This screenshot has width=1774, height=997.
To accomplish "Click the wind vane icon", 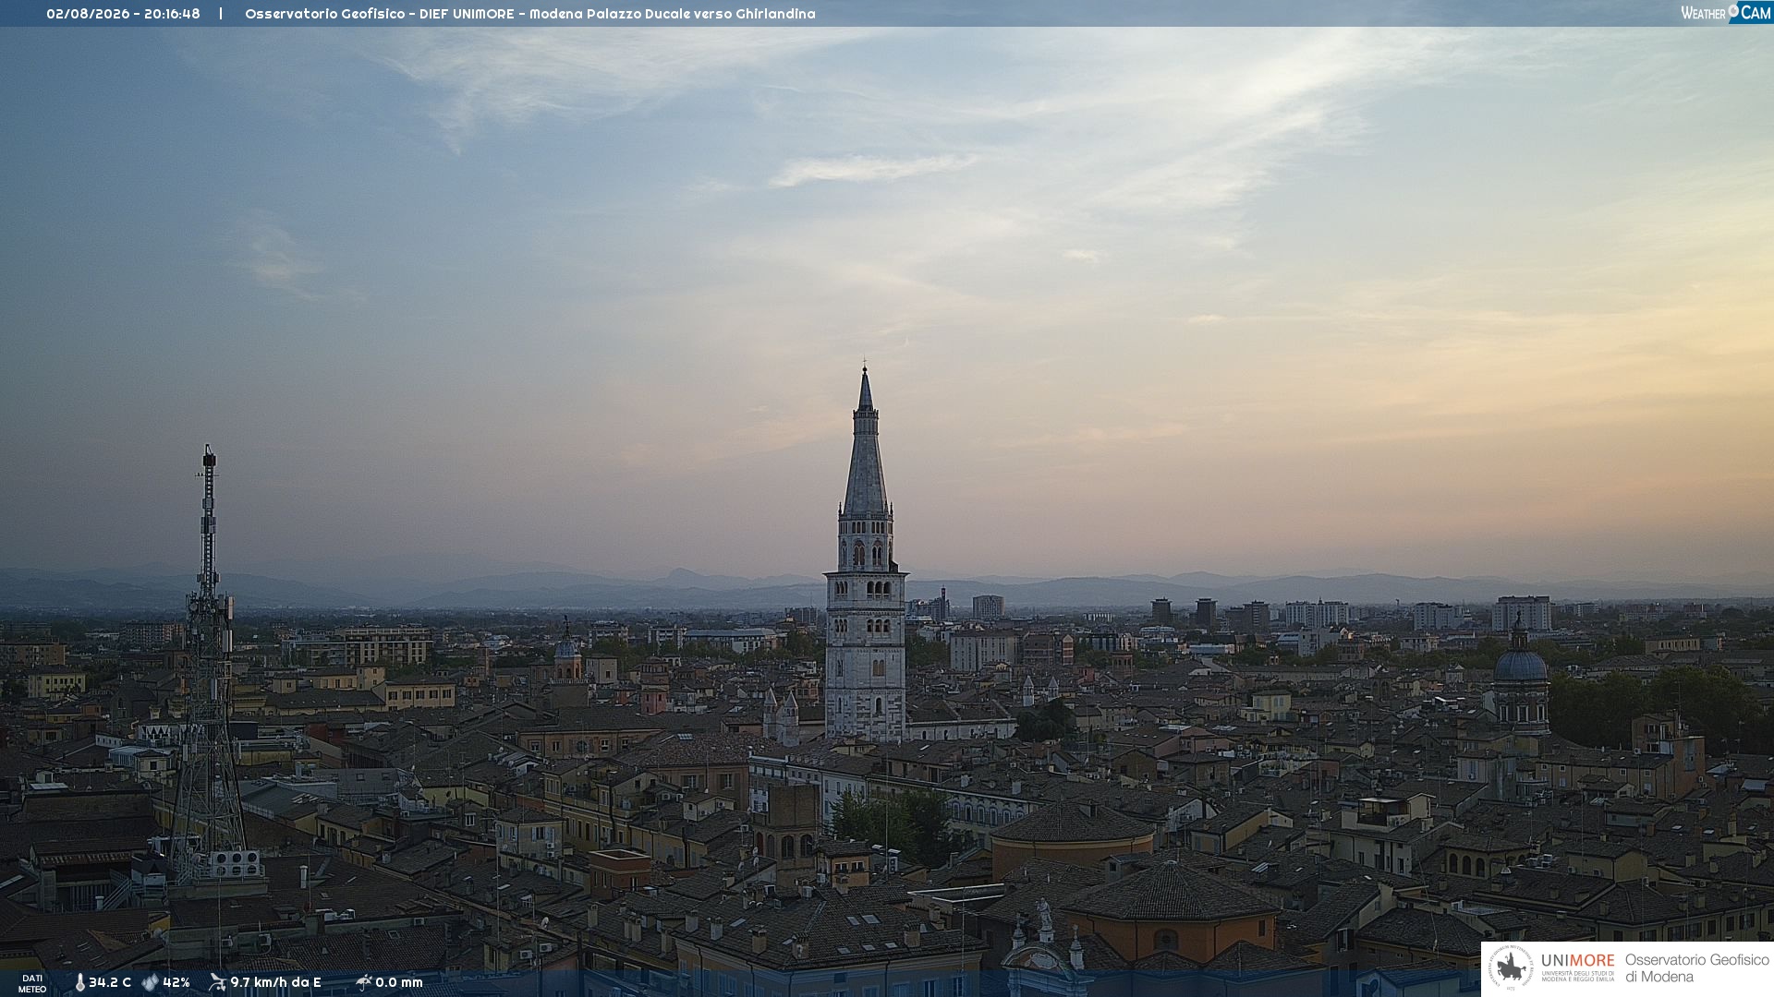I will point(217,982).
